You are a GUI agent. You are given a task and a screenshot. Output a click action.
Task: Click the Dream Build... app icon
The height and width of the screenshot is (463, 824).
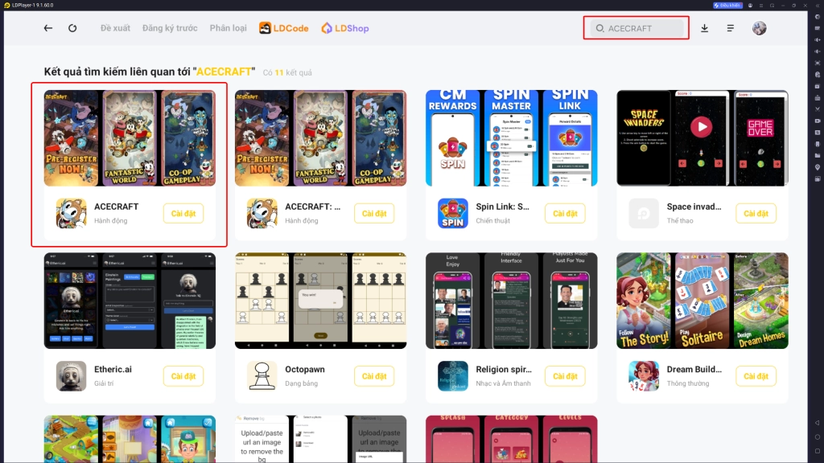pos(643,376)
